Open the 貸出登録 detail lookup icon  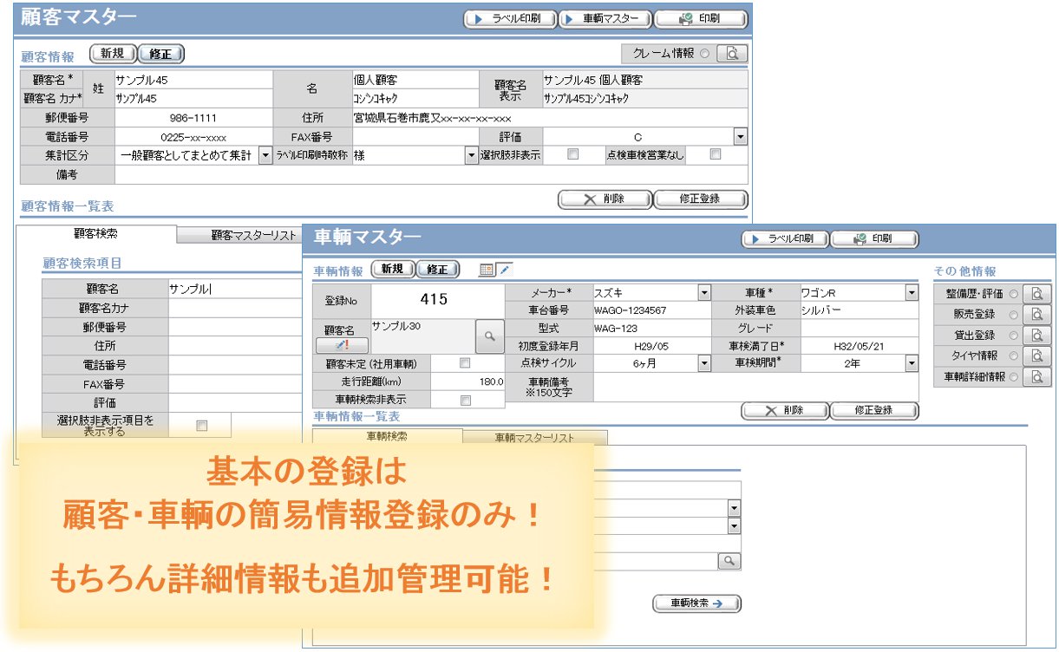(x=1036, y=336)
